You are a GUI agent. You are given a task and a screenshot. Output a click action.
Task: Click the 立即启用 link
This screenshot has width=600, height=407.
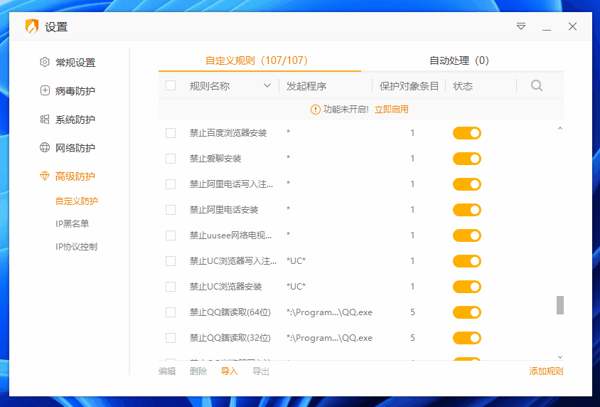point(392,110)
